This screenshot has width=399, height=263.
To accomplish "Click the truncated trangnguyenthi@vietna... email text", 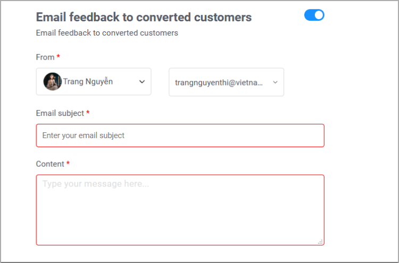I will (x=219, y=82).
